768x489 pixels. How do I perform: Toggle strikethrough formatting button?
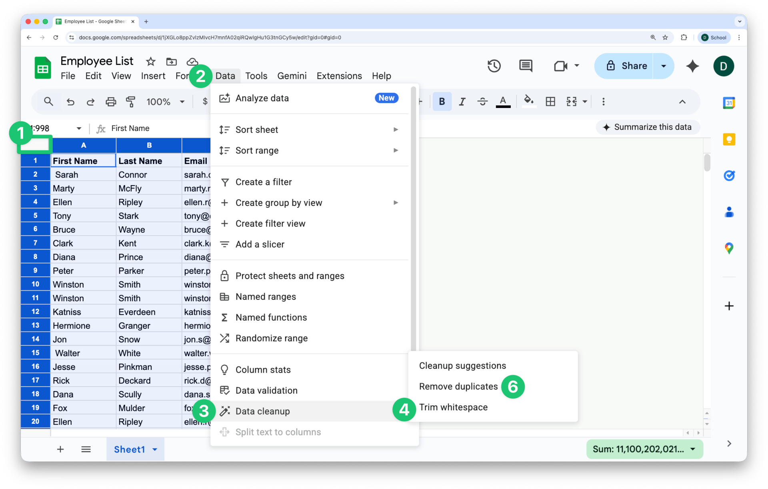tap(482, 102)
